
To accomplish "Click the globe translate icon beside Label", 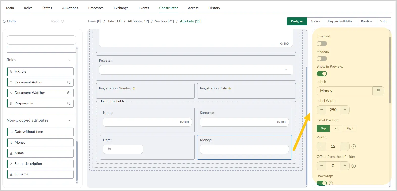I will point(378,90).
